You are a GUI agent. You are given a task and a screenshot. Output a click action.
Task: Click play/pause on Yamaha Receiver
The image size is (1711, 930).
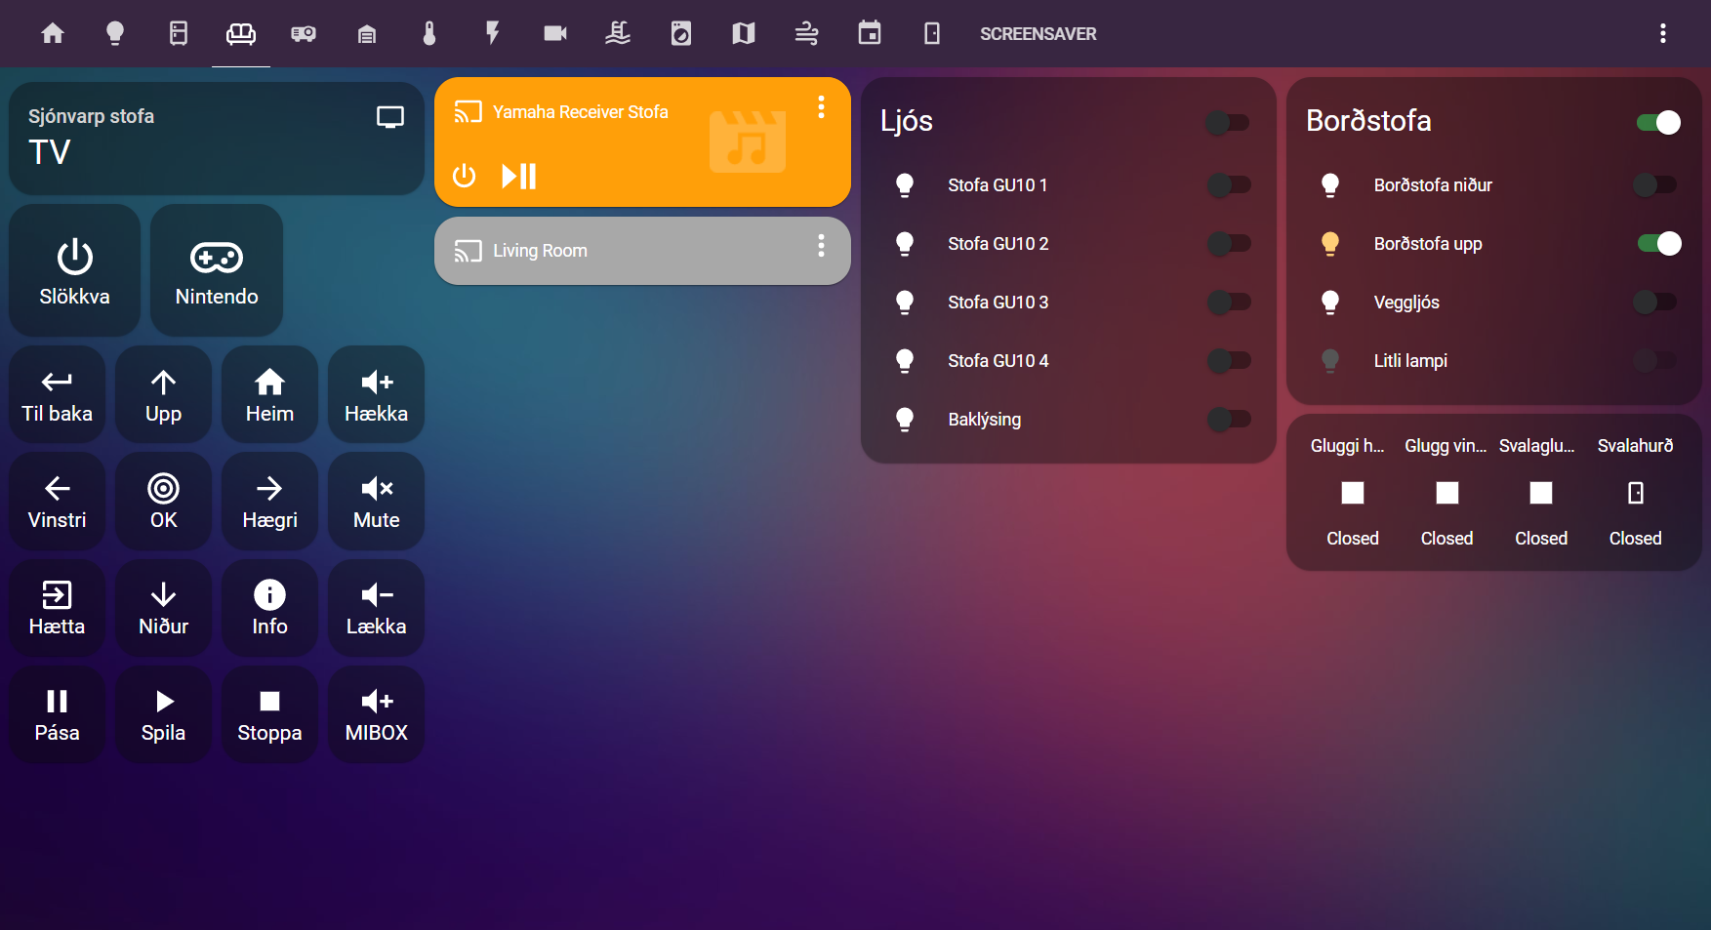coord(519,177)
